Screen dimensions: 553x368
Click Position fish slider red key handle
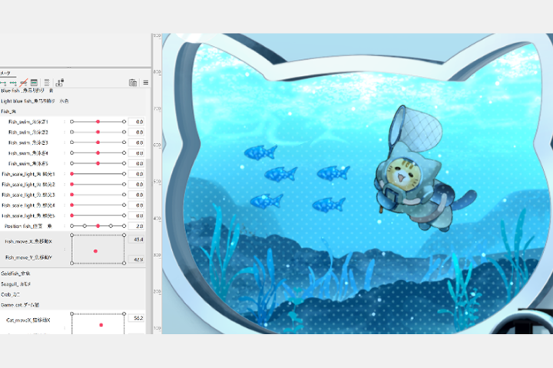pos(98,225)
